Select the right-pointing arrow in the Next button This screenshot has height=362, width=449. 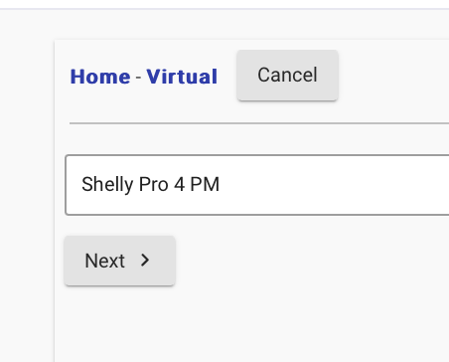(145, 261)
